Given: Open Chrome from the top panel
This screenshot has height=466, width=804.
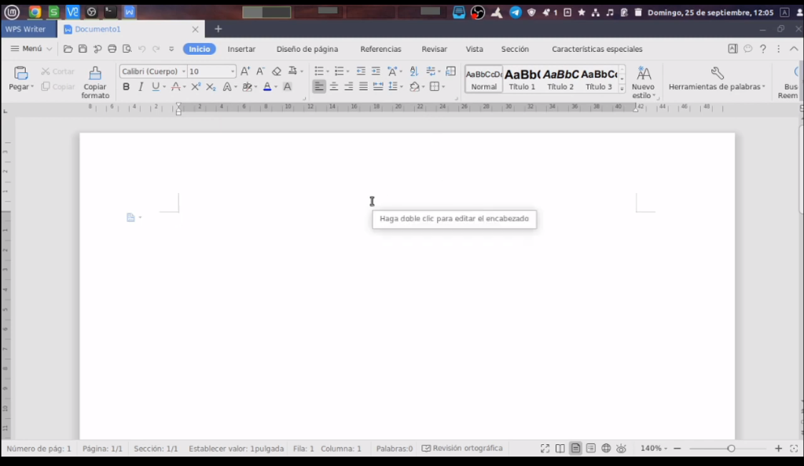Looking at the screenshot, I should point(35,12).
